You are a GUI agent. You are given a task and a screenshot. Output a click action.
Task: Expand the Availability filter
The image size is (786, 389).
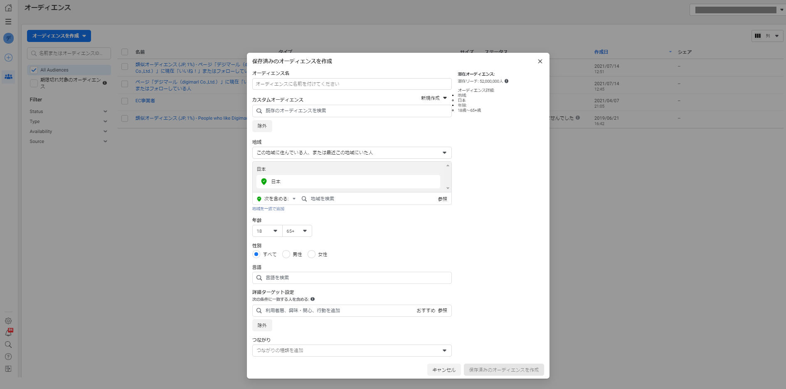[69, 131]
